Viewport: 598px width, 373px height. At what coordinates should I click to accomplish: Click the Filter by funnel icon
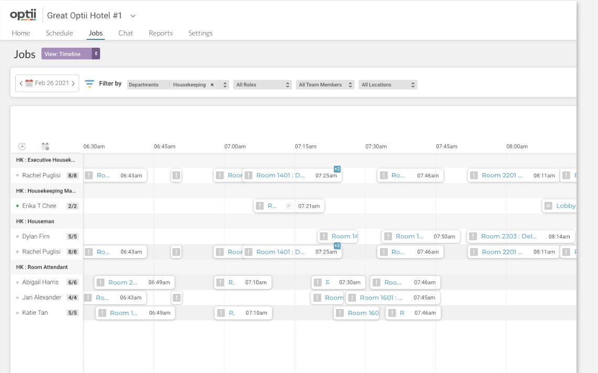90,84
